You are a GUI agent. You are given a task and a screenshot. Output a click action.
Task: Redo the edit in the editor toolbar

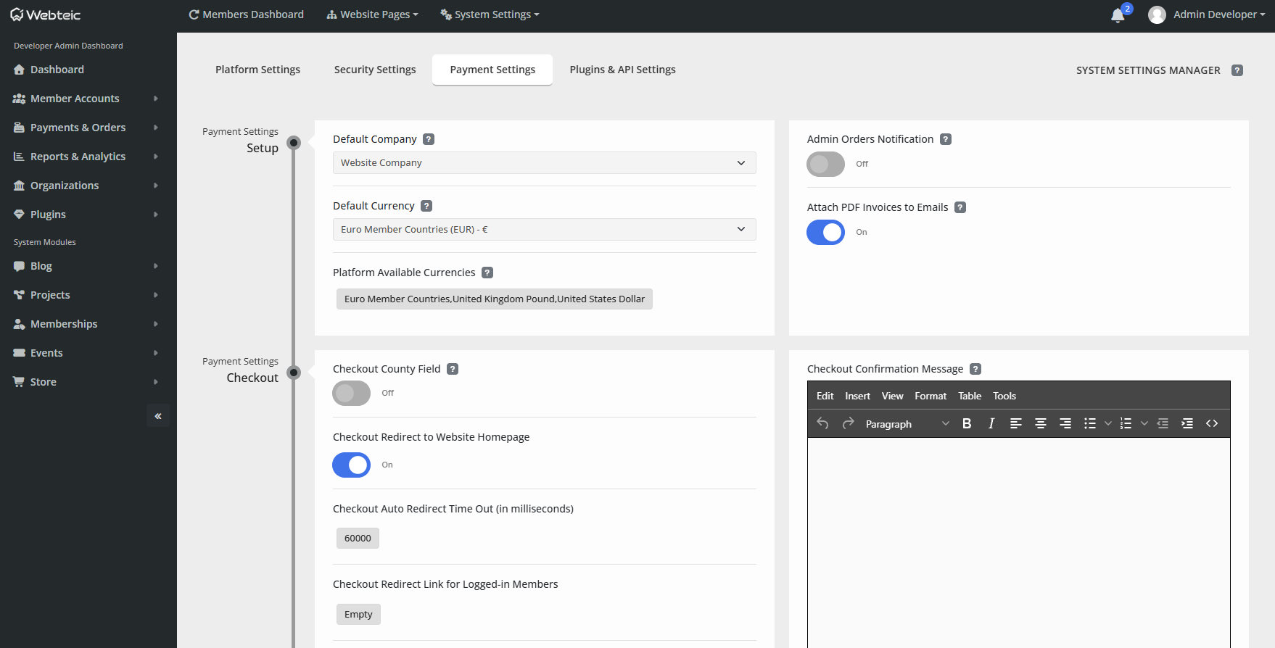coord(848,423)
